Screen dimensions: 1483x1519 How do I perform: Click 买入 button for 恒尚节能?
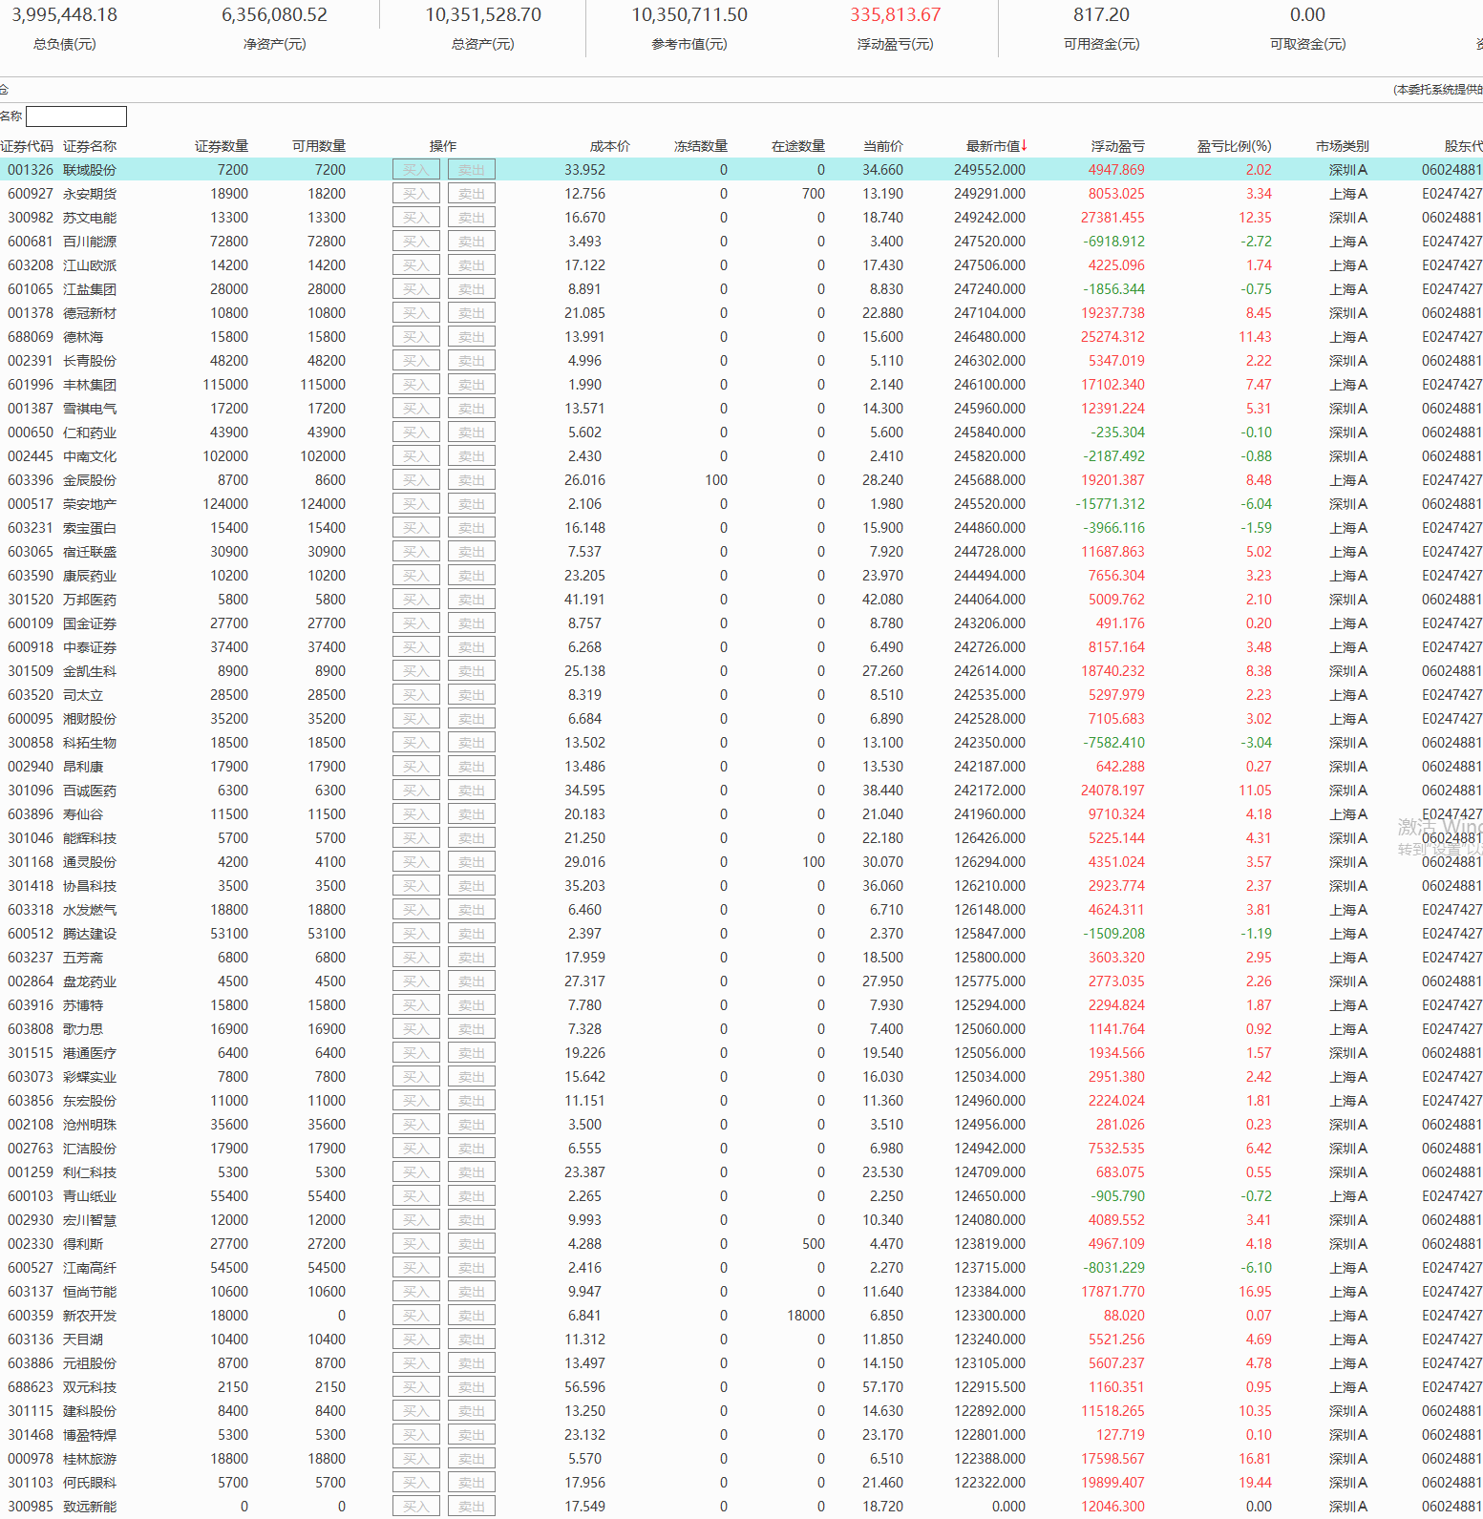pyautogui.click(x=416, y=1292)
